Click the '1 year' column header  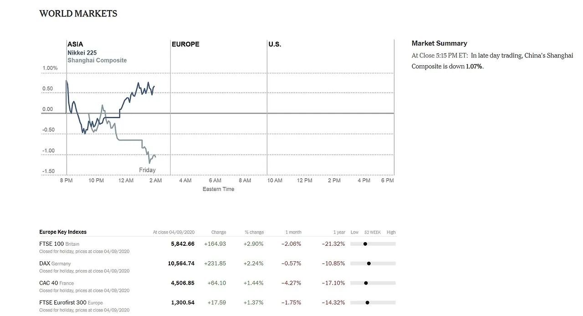[x=339, y=232]
